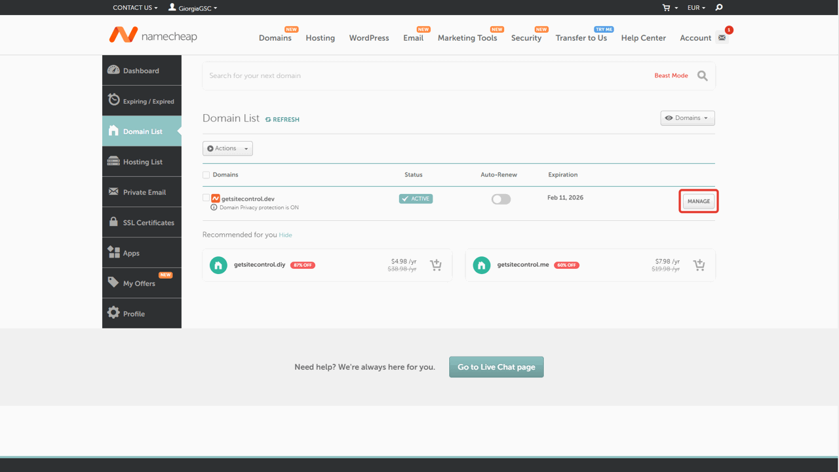Add getsitecontrol.diy to cart
Screen dimensions: 839x472
coord(436,265)
